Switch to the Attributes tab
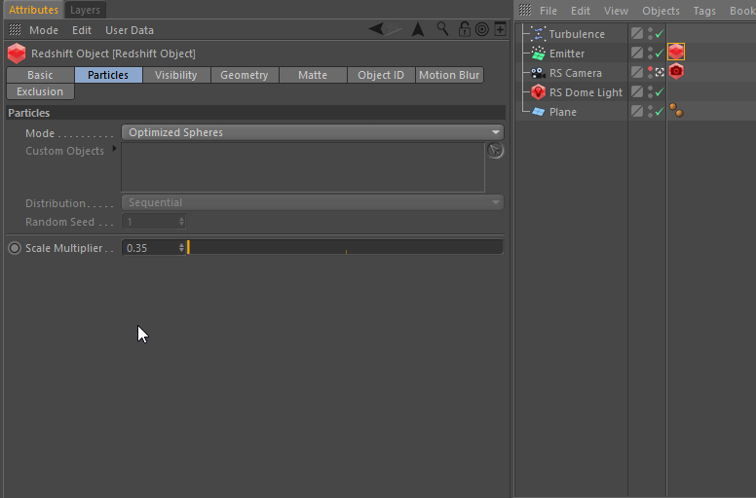Screen dimensions: 756x498 point(33,10)
